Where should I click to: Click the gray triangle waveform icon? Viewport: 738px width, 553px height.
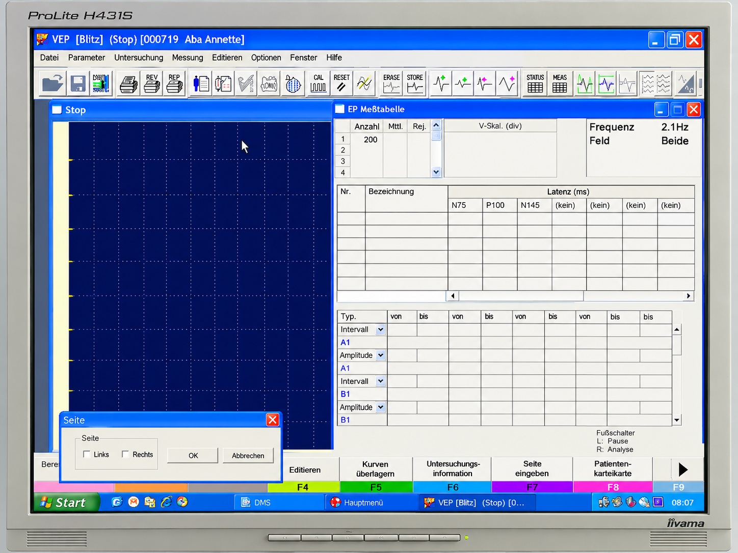tap(686, 83)
